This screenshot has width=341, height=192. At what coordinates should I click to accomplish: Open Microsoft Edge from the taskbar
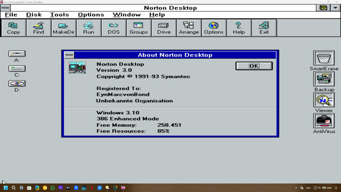coord(37,188)
